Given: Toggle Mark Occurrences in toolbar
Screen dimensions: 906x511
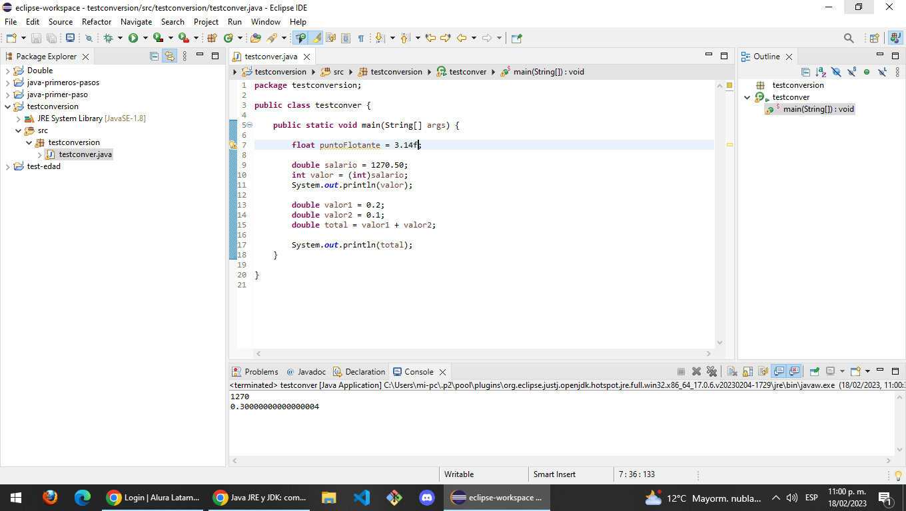Looking at the screenshot, I should pos(316,38).
